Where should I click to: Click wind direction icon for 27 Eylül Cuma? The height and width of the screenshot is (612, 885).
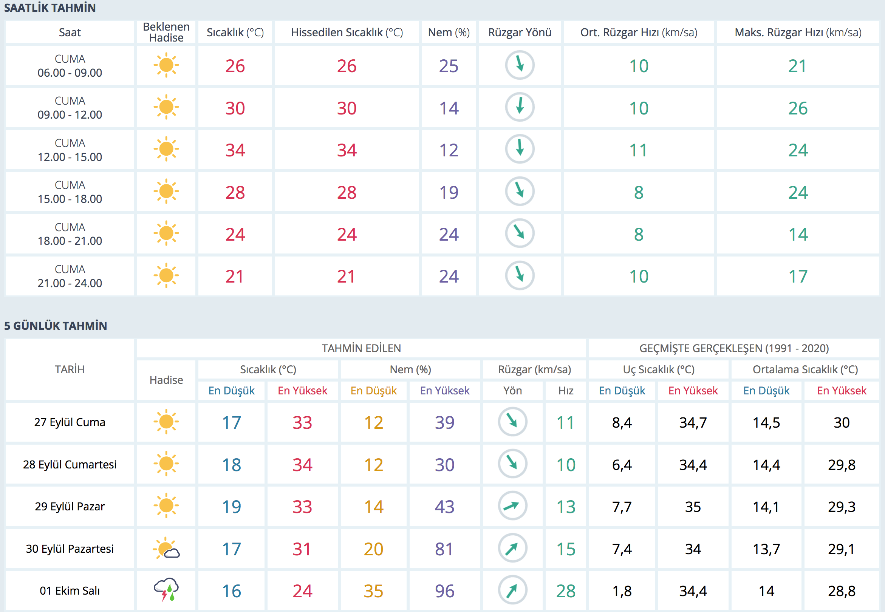(512, 422)
